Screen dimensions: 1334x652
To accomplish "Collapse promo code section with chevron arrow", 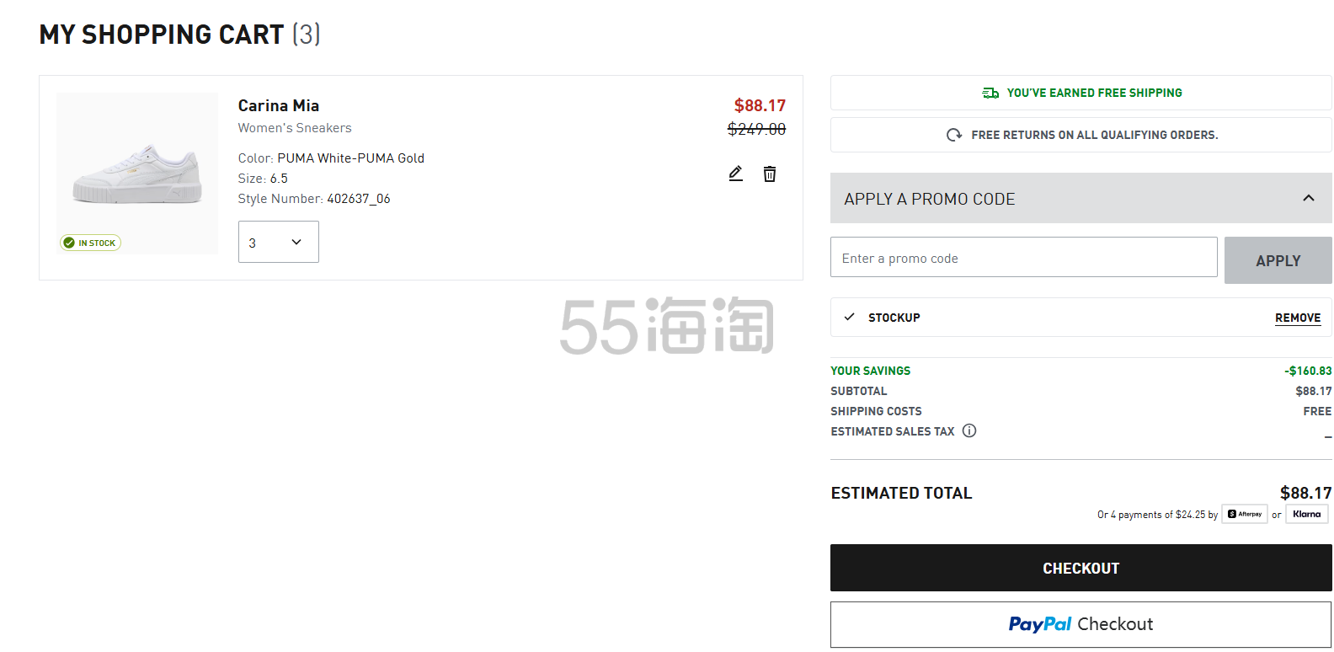I will tap(1308, 199).
